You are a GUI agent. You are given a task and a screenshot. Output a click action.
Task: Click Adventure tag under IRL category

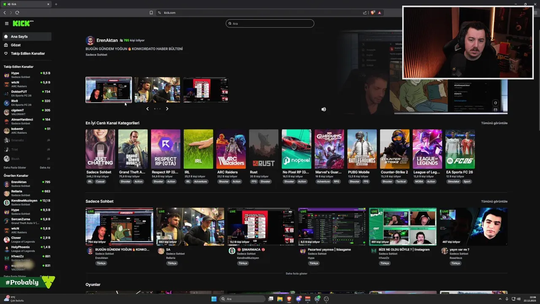(200, 182)
